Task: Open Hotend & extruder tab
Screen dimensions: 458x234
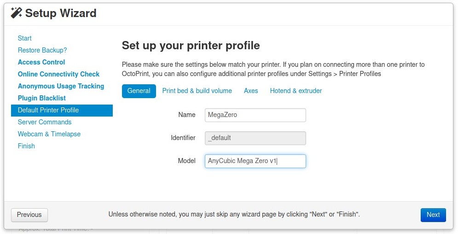Action: click(x=296, y=91)
